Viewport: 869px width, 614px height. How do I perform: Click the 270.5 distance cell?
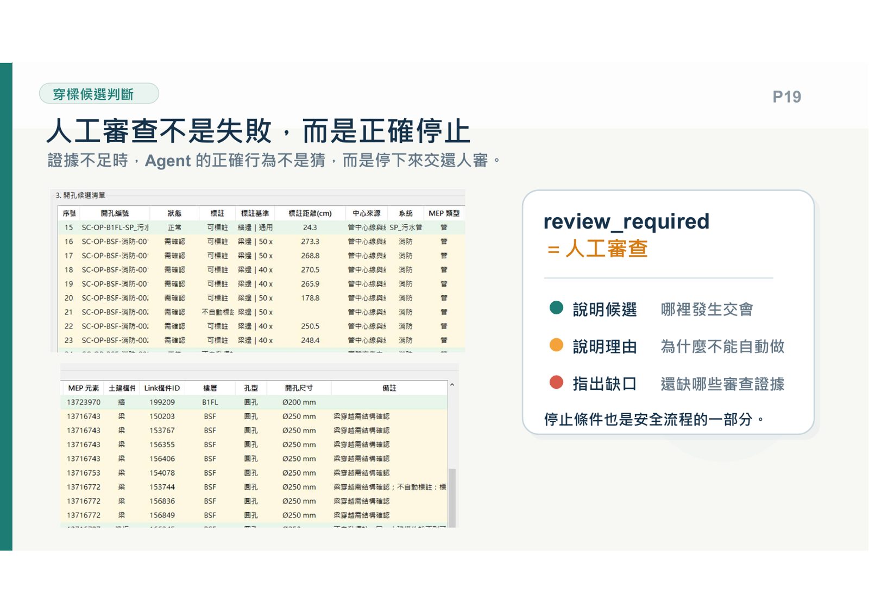(x=310, y=270)
